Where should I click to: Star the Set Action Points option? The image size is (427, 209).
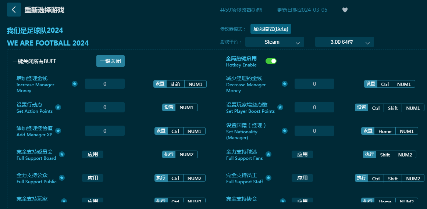pos(58,107)
